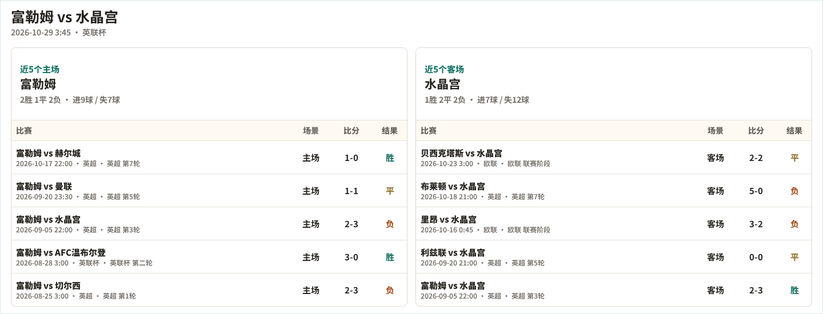Click the 0-0 score for 利兹联 match
Image resolution: width=823 pixels, height=314 pixels.
pos(756,257)
